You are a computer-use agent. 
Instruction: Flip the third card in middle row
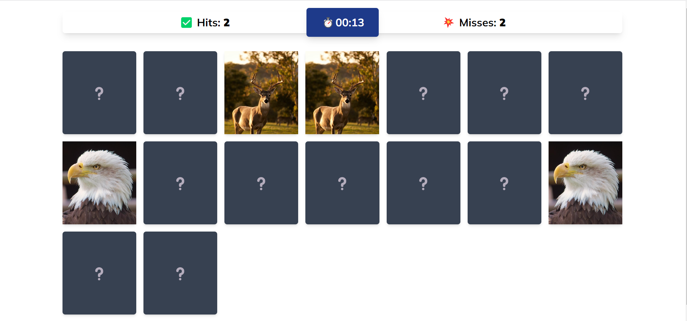pyautogui.click(x=261, y=183)
